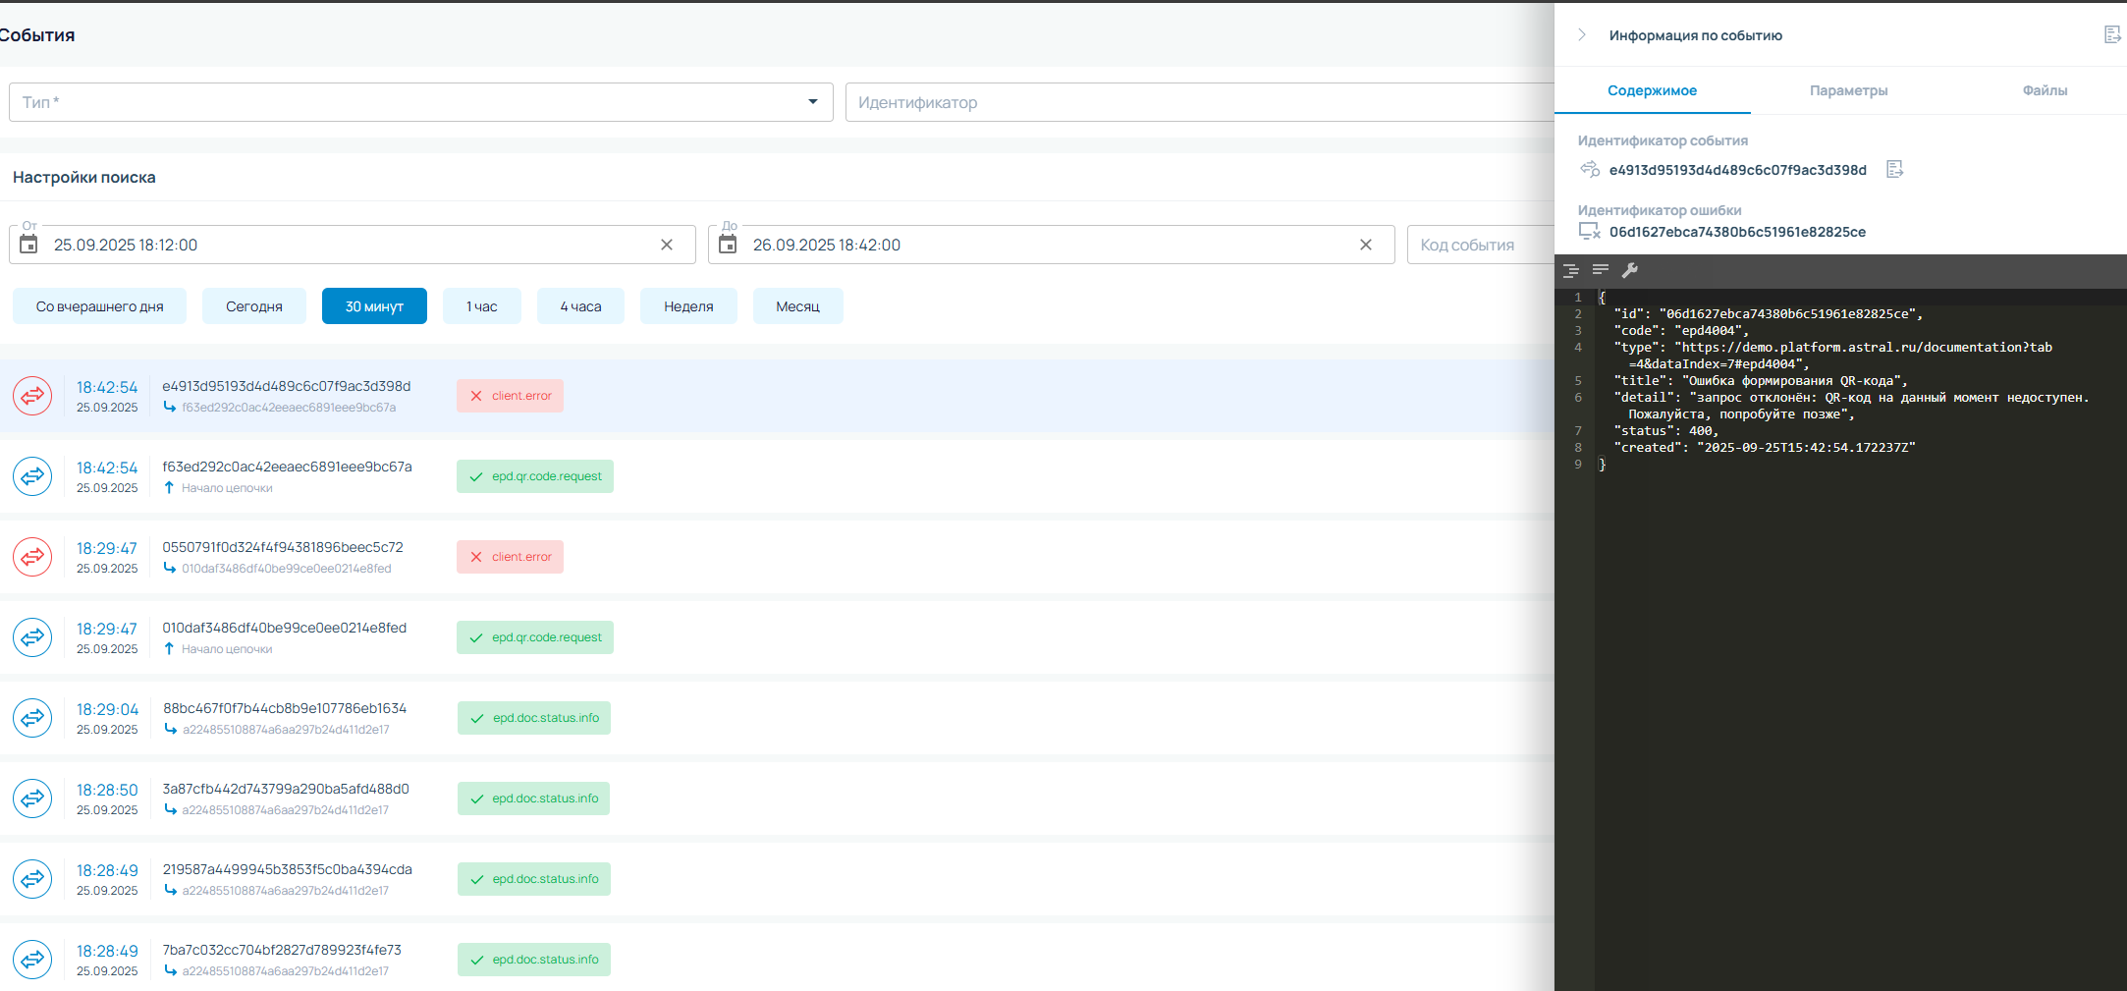The image size is (2127, 991).
Task: Click blue event icon for f63ed292c0ac42eeaec6891eee9bc67a
Action: tap(32, 476)
